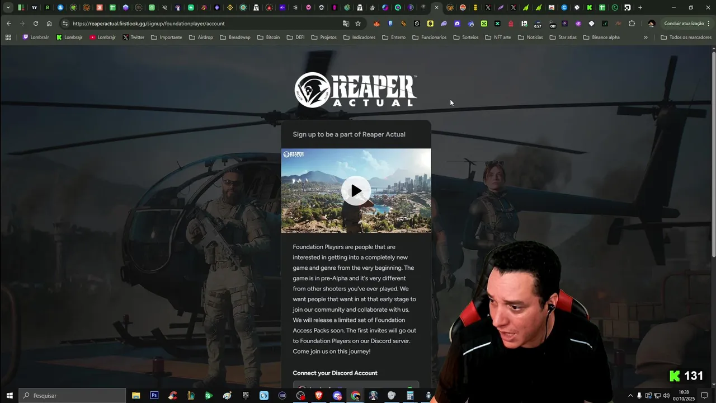
Task: Open the extensions puzzle-piece menu
Action: 632,24
